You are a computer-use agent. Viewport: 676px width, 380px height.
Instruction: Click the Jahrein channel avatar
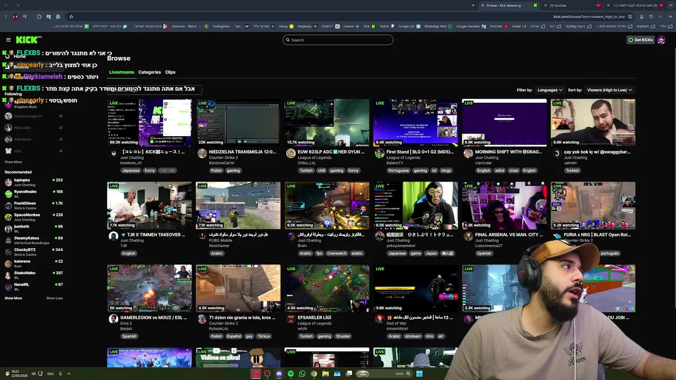[x=557, y=153]
